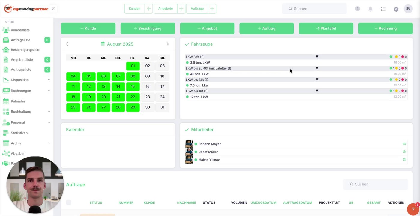Collapse the LKW bis 7,5t vehicle group

tap(317, 79)
